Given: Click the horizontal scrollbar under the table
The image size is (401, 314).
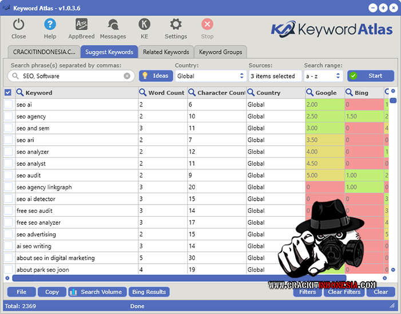Looking at the screenshot, I should point(172,279).
